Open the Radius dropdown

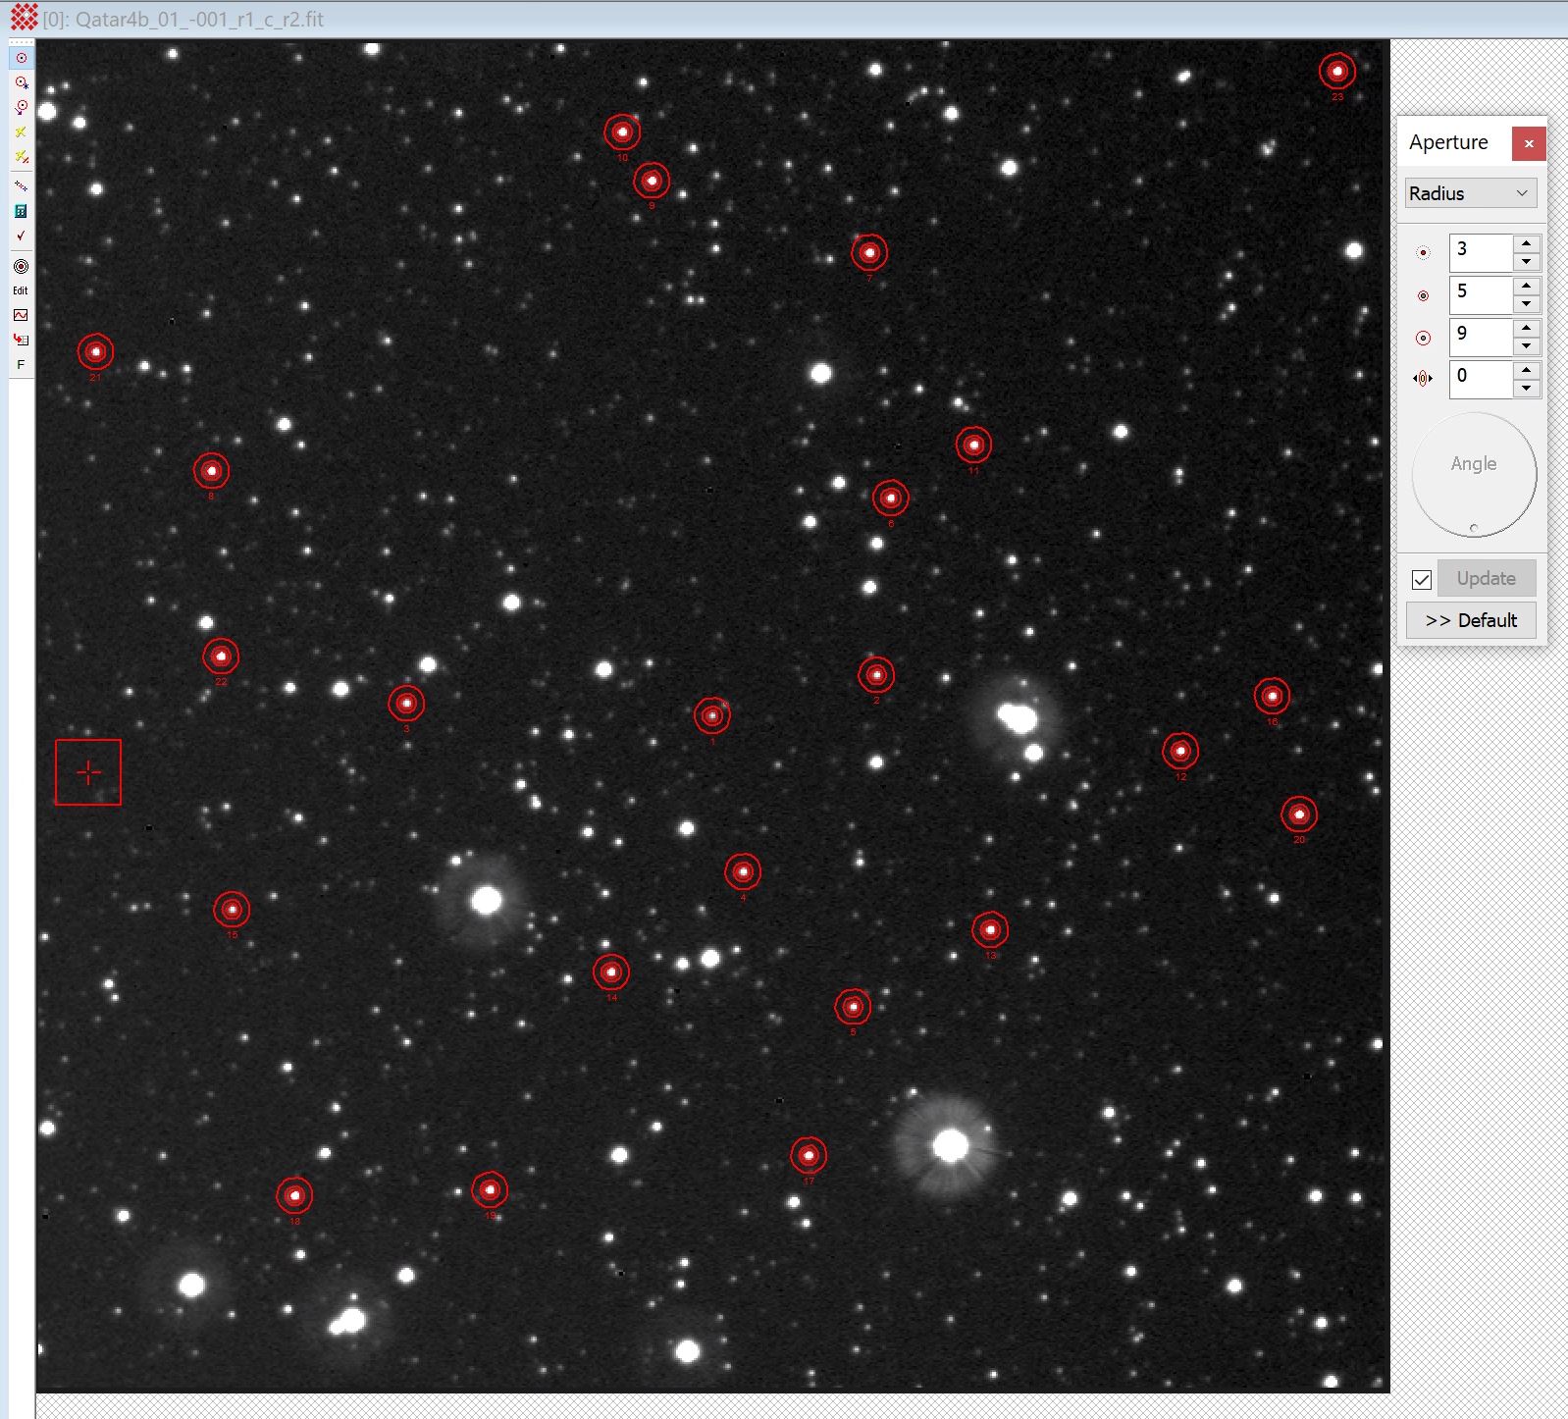(1470, 193)
